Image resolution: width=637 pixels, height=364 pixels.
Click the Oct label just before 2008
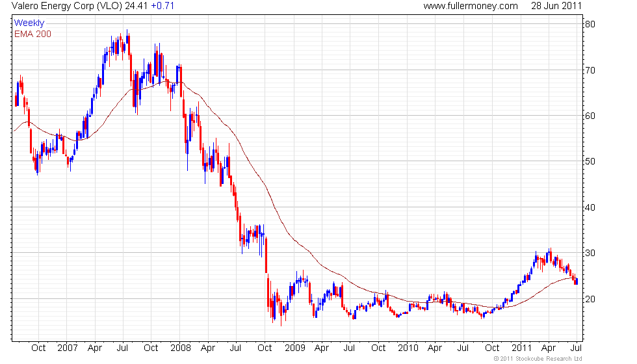[151, 348]
